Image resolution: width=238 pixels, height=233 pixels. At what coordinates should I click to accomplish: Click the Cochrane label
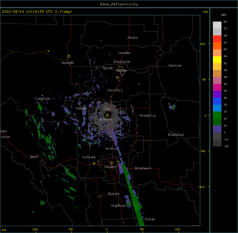pyautogui.click(x=89, y=157)
